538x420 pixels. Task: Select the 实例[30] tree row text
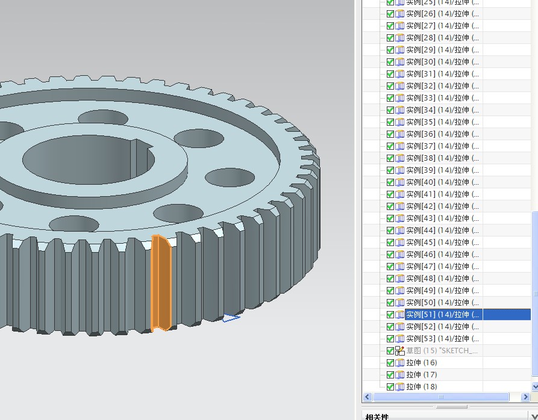click(443, 61)
